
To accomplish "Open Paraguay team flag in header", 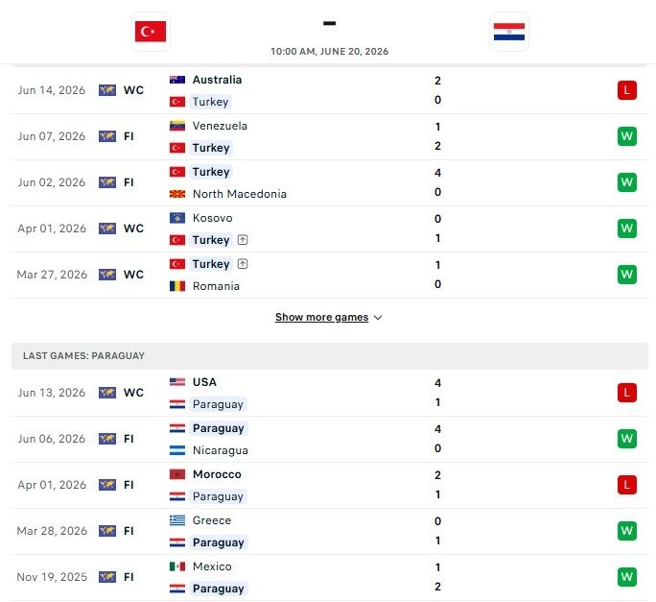I will point(508,32).
